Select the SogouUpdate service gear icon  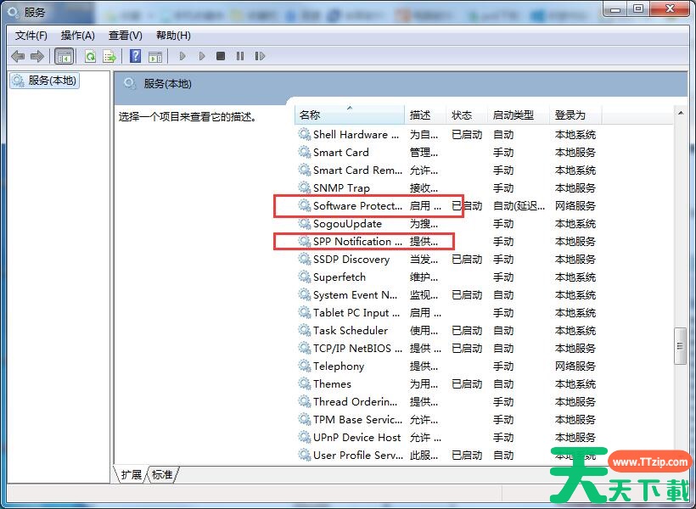point(304,223)
